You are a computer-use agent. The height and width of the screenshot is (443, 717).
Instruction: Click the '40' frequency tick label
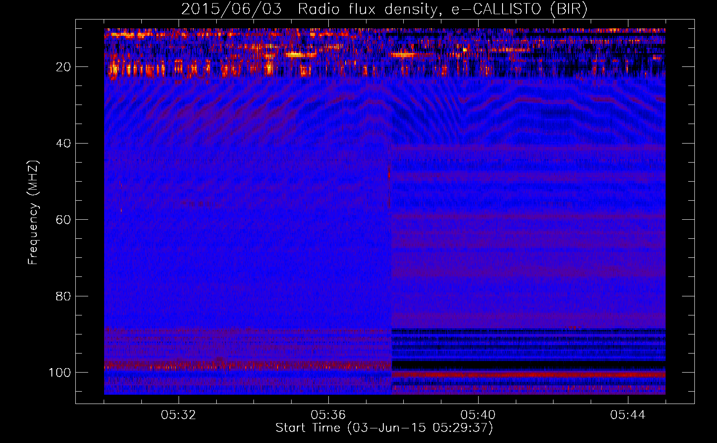[x=63, y=144]
